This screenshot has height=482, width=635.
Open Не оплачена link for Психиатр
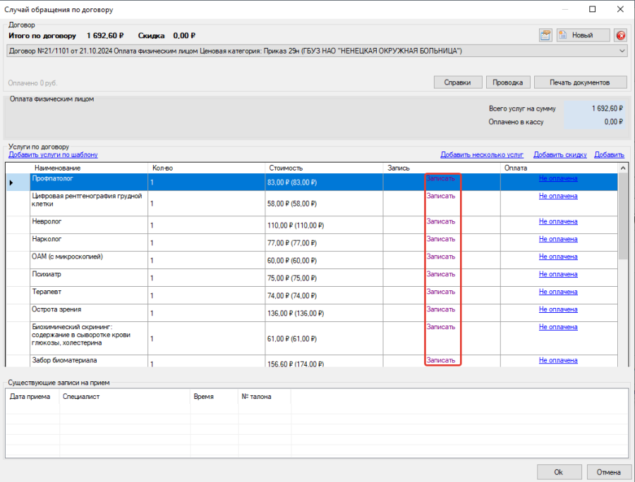pos(558,274)
